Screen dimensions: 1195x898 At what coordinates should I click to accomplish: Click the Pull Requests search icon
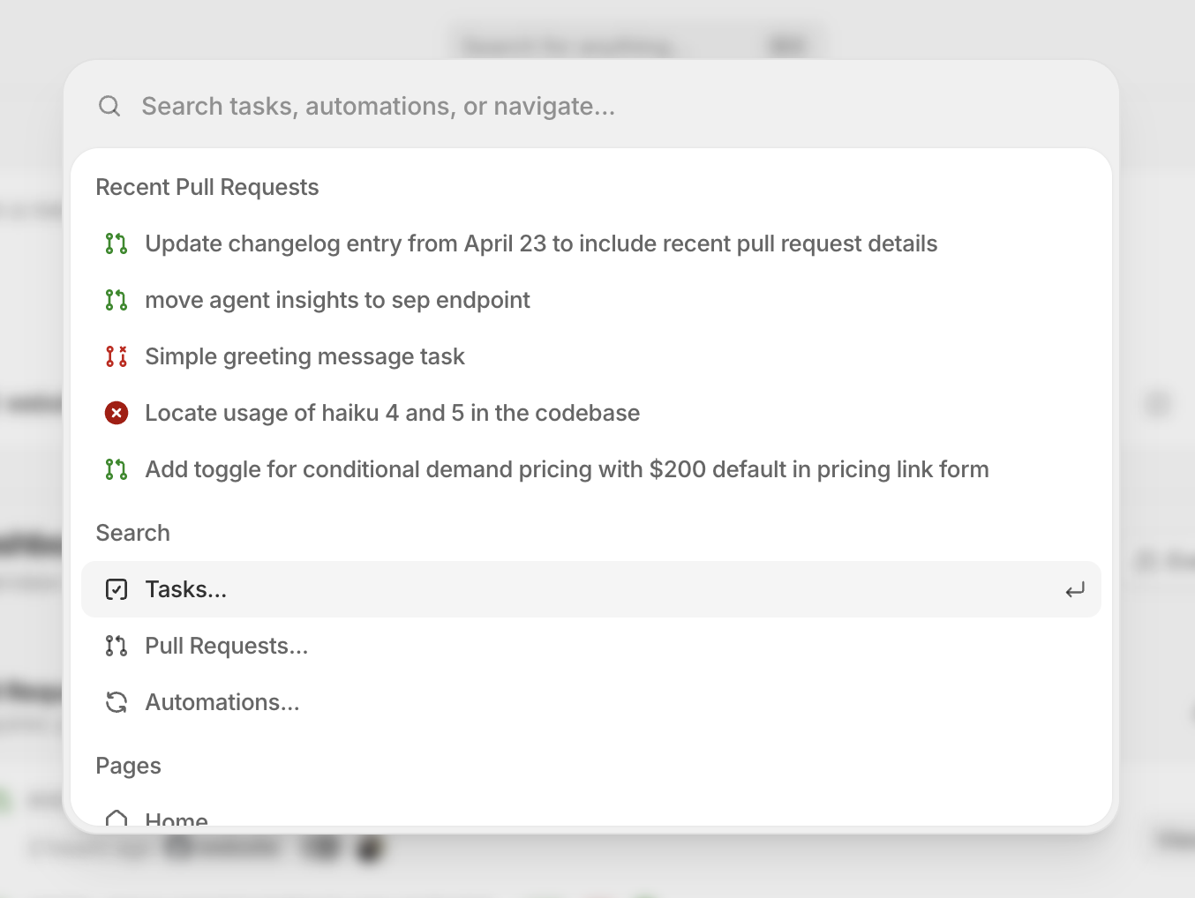pos(116,646)
